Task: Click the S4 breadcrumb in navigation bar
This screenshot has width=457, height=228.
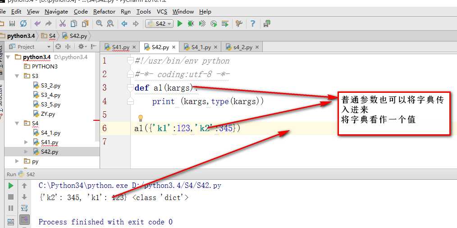Action: click(x=49, y=36)
